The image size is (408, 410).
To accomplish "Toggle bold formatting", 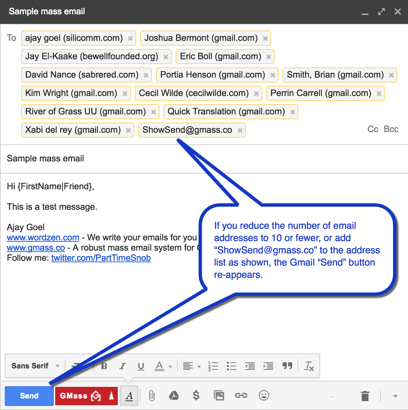I will coord(104,366).
